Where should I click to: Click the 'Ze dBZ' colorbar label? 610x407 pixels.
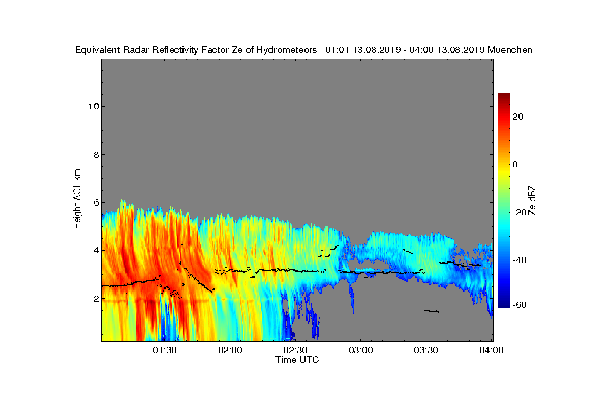[533, 200]
